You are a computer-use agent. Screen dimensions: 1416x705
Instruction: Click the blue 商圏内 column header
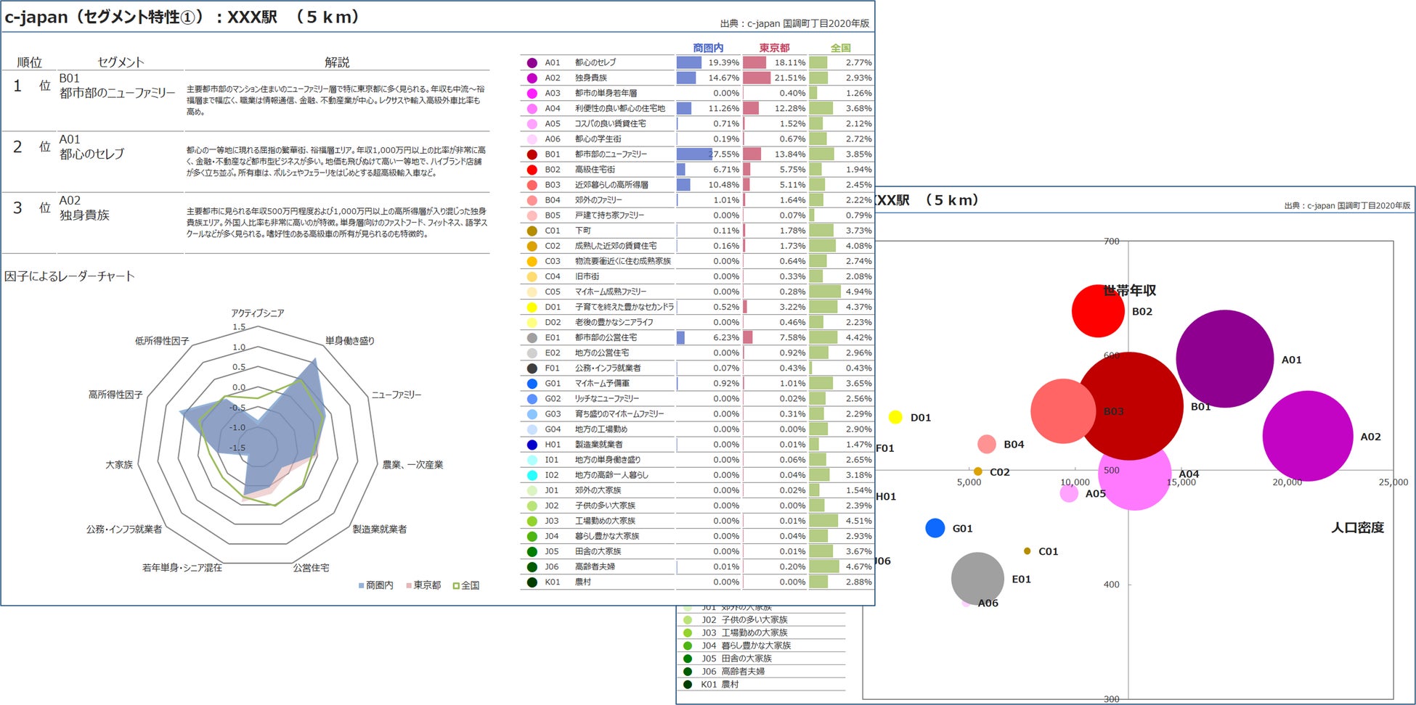(708, 48)
